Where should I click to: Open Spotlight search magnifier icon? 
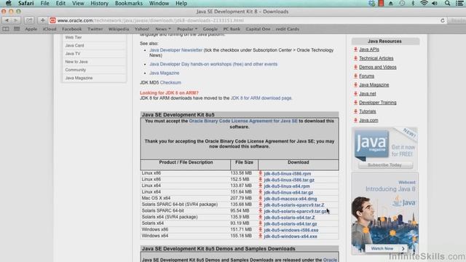click(x=447, y=3)
